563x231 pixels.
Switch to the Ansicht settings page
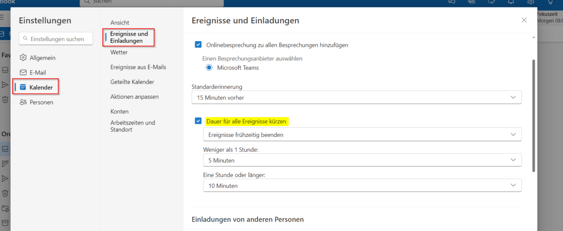[x=120, y=22]
